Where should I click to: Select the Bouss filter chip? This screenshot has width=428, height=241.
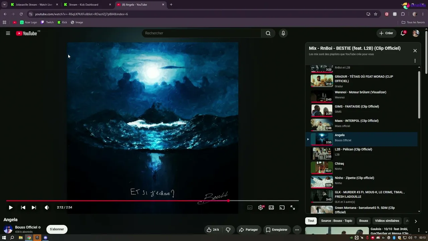(x=363, y=221)
